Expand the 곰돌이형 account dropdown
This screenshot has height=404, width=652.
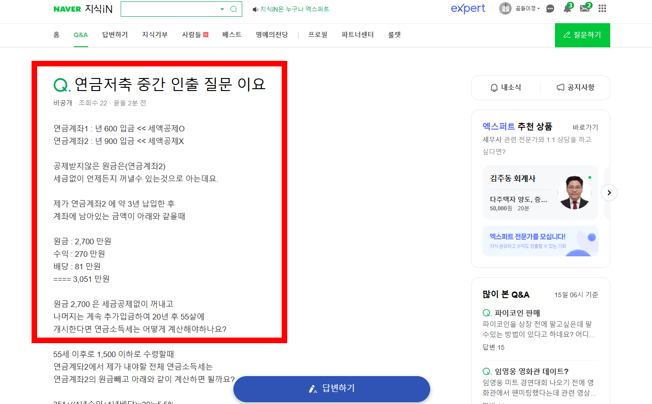[x=528, y=8]
